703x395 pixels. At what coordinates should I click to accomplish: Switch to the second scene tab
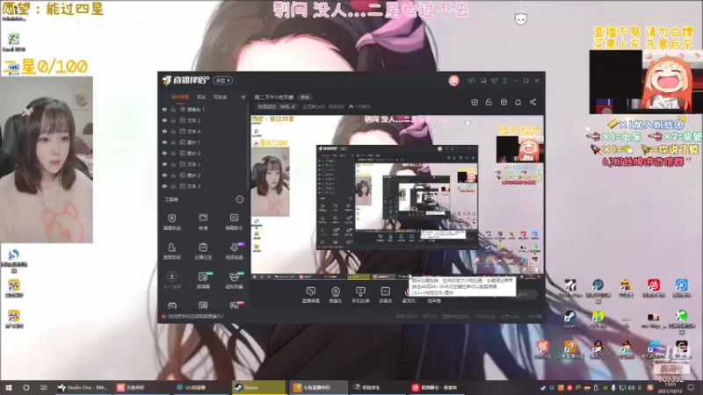pyautogui.click(x=201, y=97)
